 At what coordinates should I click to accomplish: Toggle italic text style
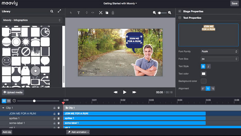208,66
